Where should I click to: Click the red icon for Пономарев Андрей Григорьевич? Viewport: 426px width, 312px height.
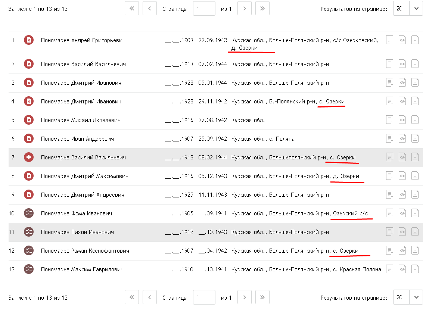point(29,40)
